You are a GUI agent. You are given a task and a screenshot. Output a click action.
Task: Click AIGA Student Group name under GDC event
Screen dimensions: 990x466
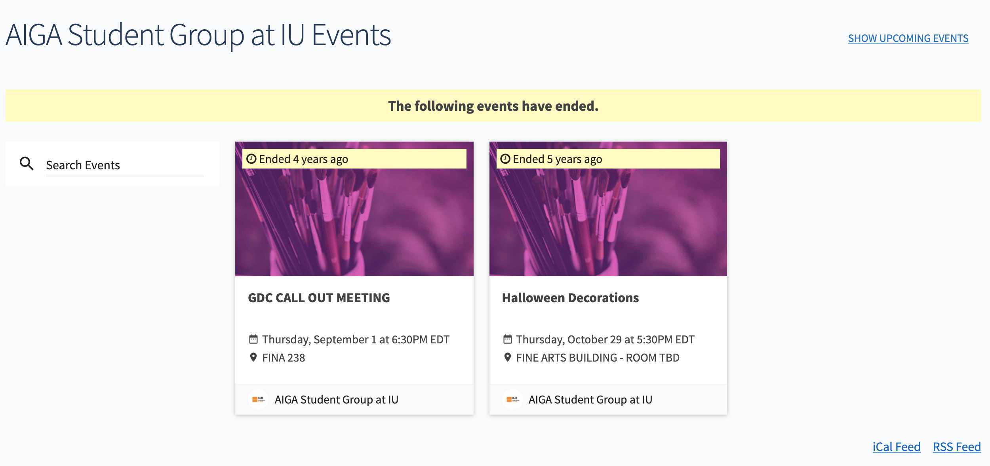click(x=337, y=400)
